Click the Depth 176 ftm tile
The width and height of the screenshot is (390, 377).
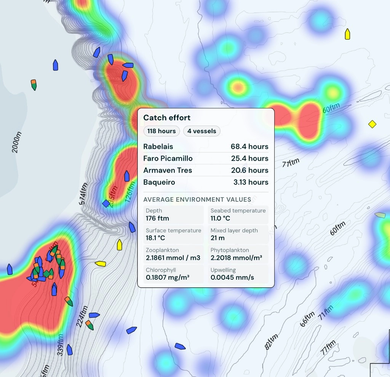(x=173, y=214)
